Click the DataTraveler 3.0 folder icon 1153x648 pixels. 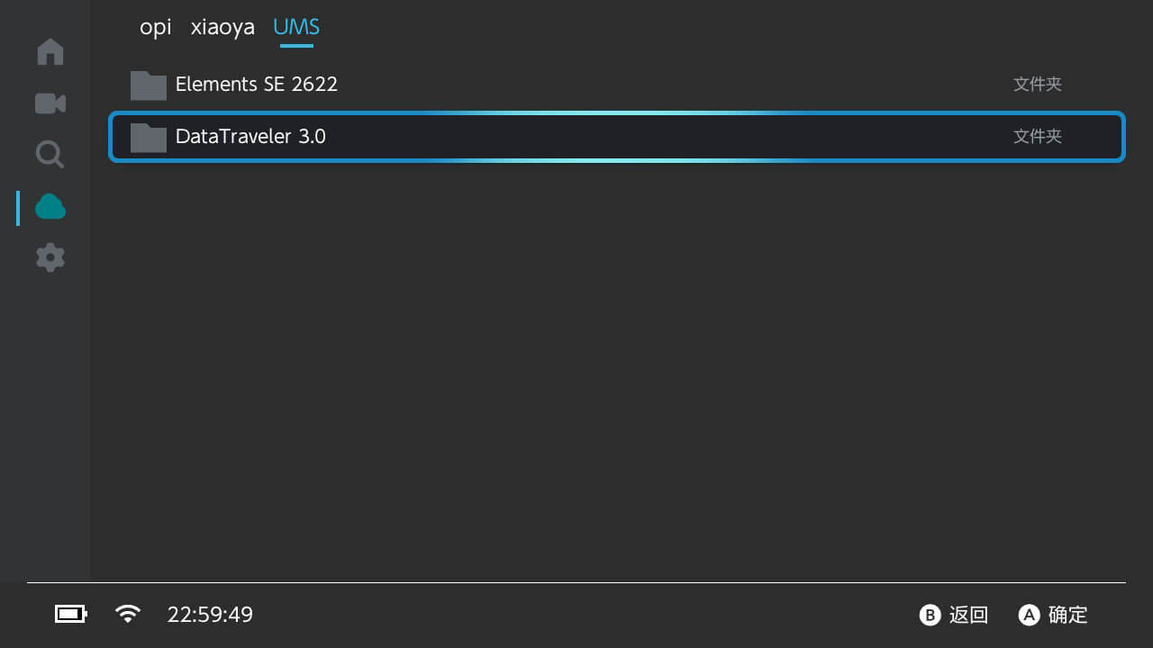click(x=149, y=137)
